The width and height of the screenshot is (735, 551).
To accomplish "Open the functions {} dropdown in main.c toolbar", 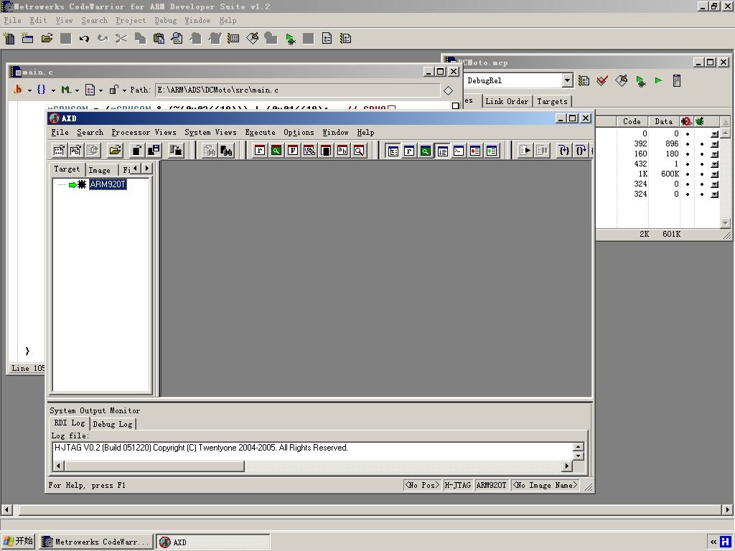I will click(45, 90).
